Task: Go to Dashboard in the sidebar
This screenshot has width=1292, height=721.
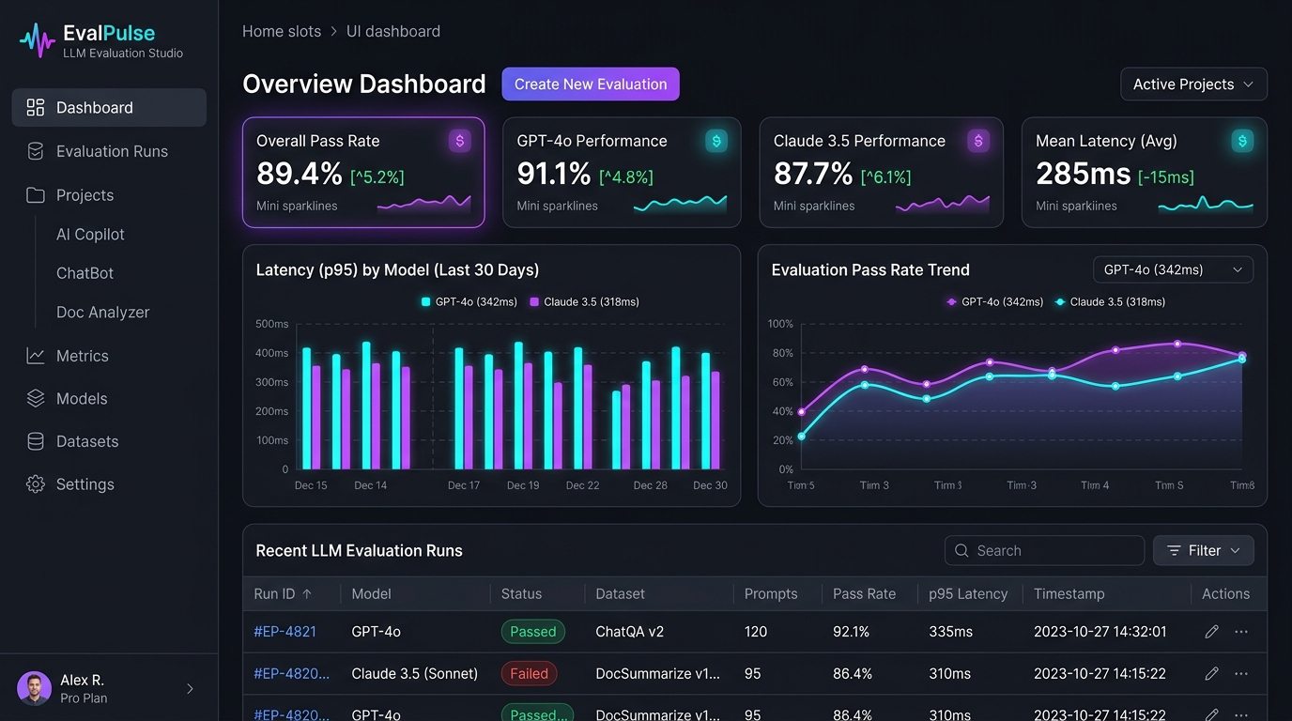Action: (x=109, y=107)
